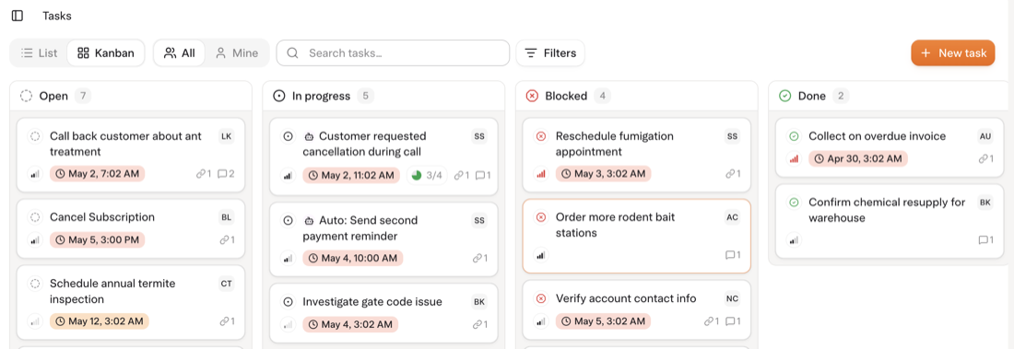Image resolution: width=1014 pixels, height=349 pixels.
Task: Click priority bars on payment reminder card
Action: pos(288,258)
